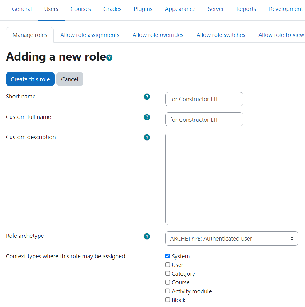Image resolution: width=305 pixels, height=307 pixels.
Task: Show help for Role archetype
Action: tap(147, 236)
